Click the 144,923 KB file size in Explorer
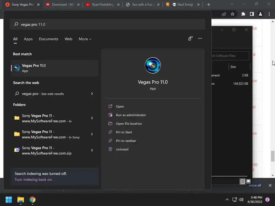Viewport: 275px width, 206px height. (240, 84)
